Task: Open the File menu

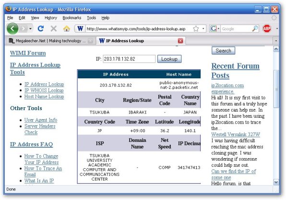Action: (10, 18)
